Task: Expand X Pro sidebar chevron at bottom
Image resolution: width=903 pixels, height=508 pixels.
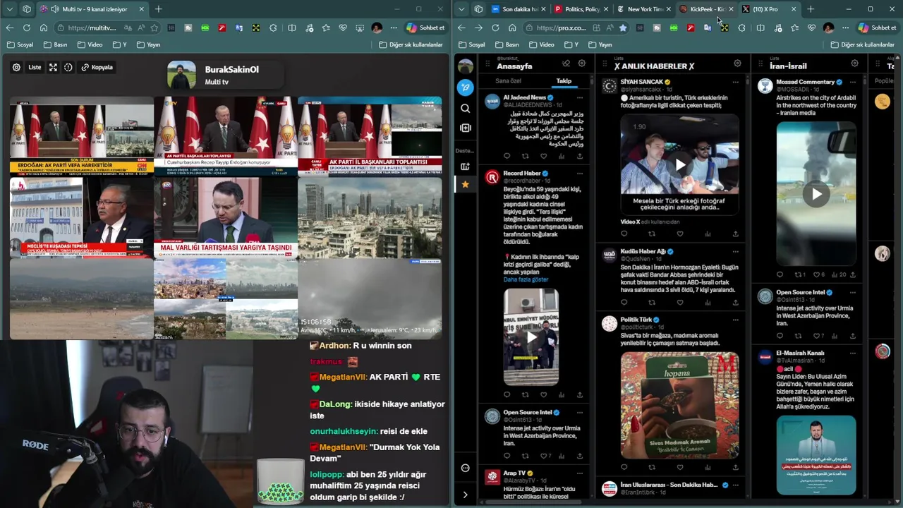Action: pos(465,495)
